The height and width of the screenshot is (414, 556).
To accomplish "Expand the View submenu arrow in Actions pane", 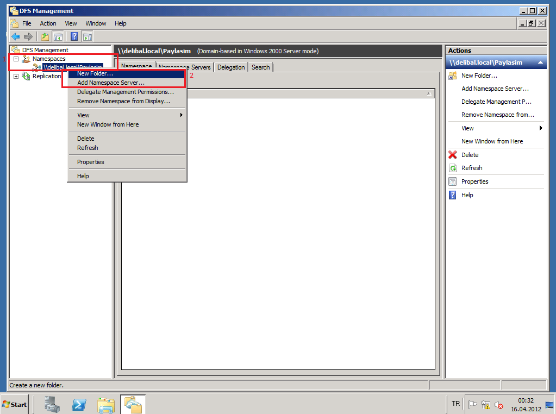I will click(x=541, y=128).
